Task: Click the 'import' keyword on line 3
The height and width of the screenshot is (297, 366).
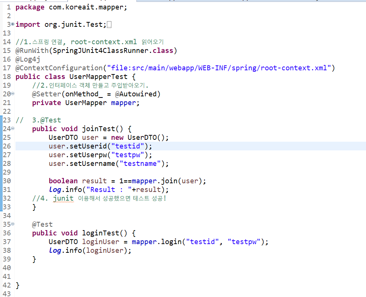Action: (28, 25)
